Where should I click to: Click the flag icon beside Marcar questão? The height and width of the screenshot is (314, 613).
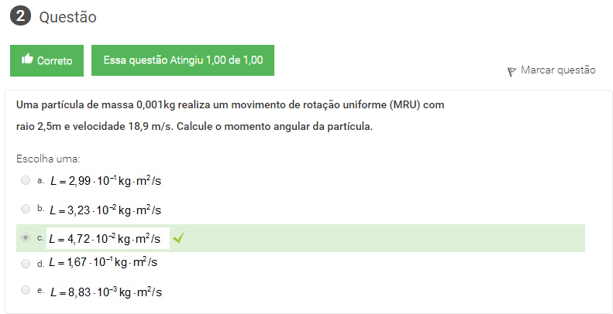[x=511, y=71]
